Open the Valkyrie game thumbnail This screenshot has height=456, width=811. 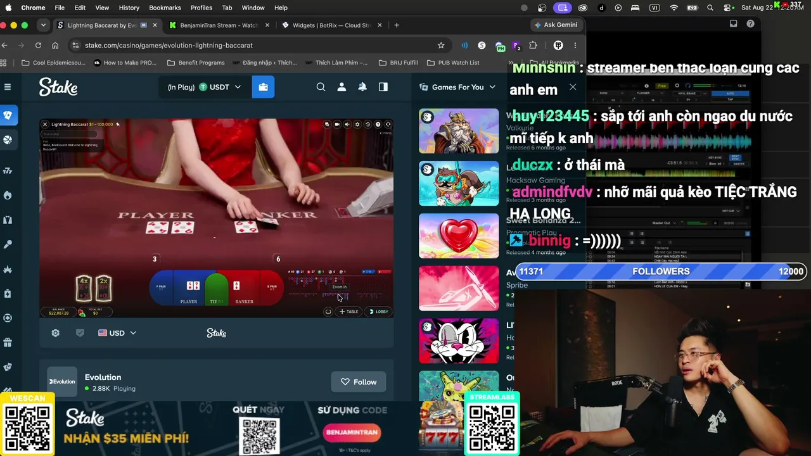pyautogui.click(x=459, y=131)
